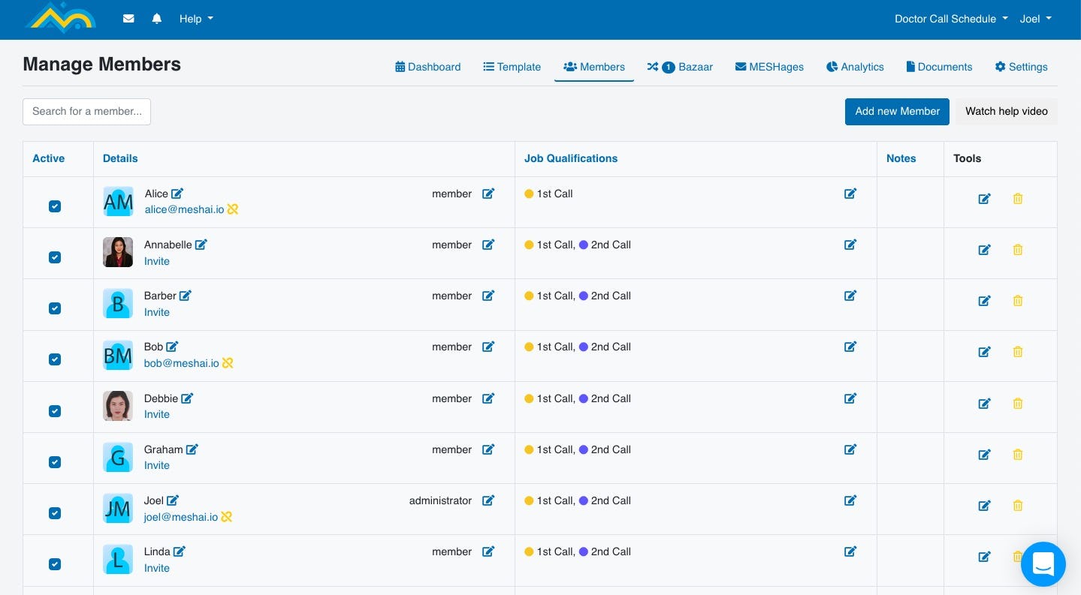Screen dimensions: 1081x595
Task: Send an Invite to Barber
Action: (156, 312)
